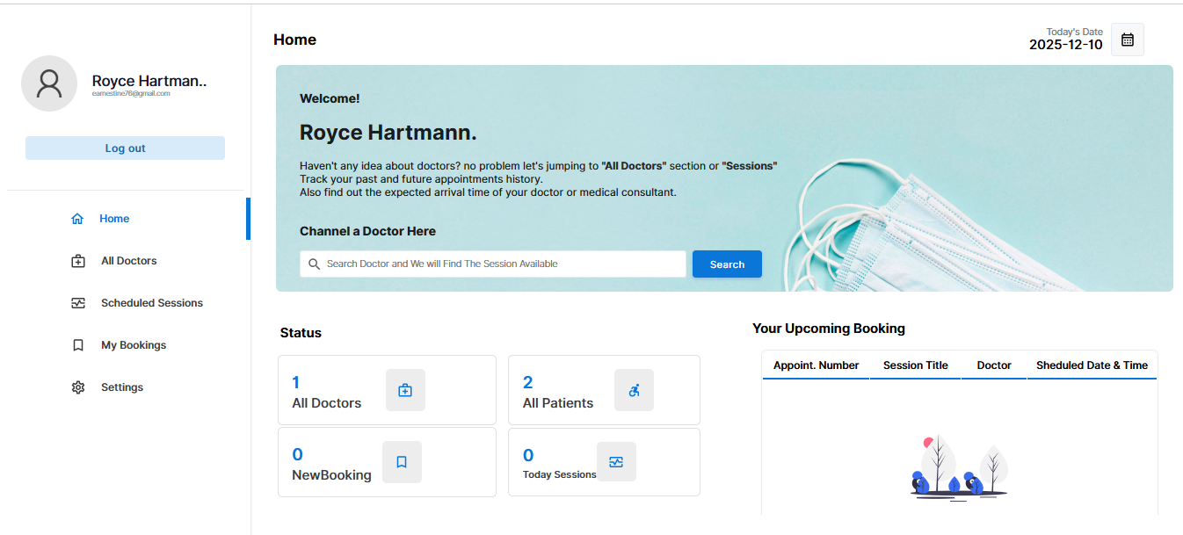Viewport: 1183px width, 535px height.
Task: Click the "NewBooking" card label
Action: pos(331,475)
